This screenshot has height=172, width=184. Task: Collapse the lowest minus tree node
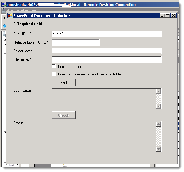5,133
